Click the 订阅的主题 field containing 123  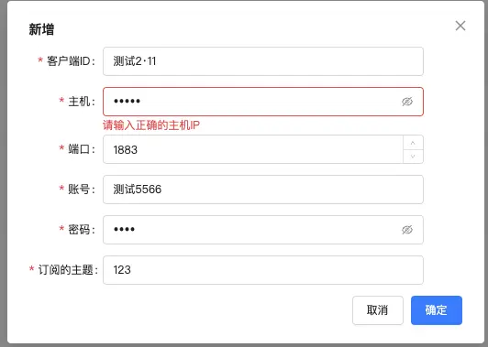pyautogui.click(x=263, y=270)
